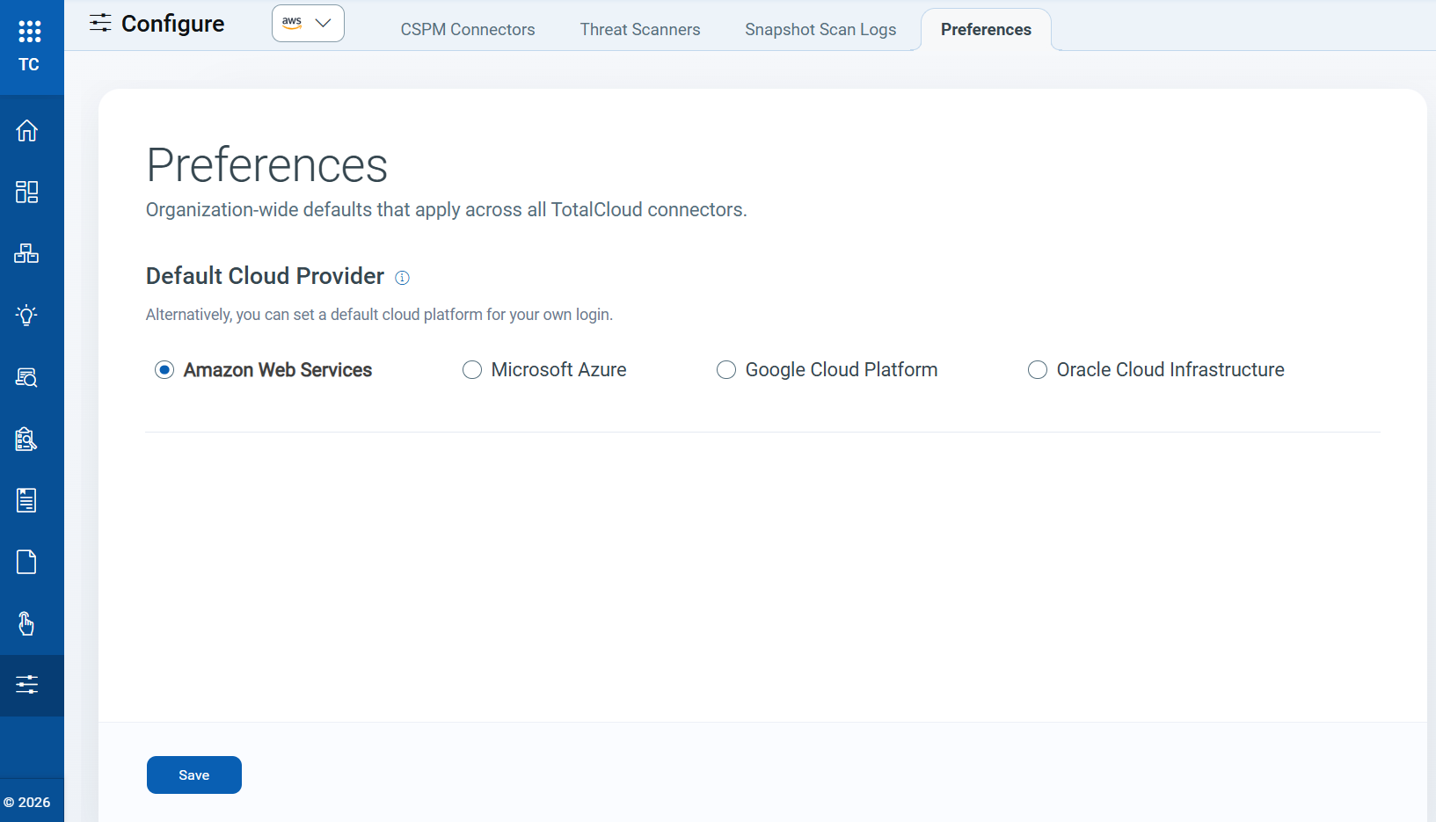Open the monitor search sidebar icon
1436x822 pixels.
click(27, 377)
